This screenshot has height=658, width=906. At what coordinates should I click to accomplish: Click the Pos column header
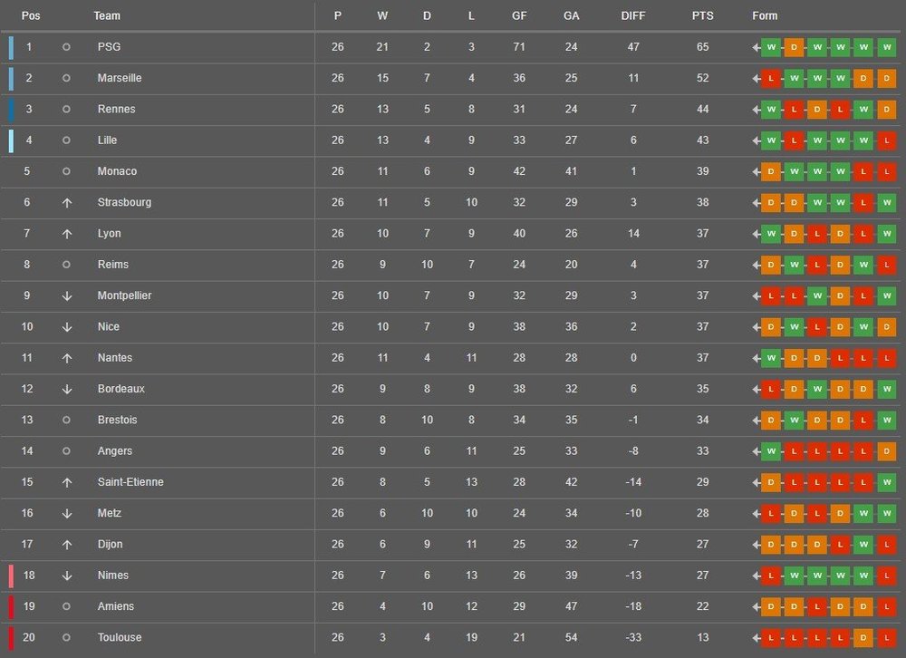click(31, 15)
